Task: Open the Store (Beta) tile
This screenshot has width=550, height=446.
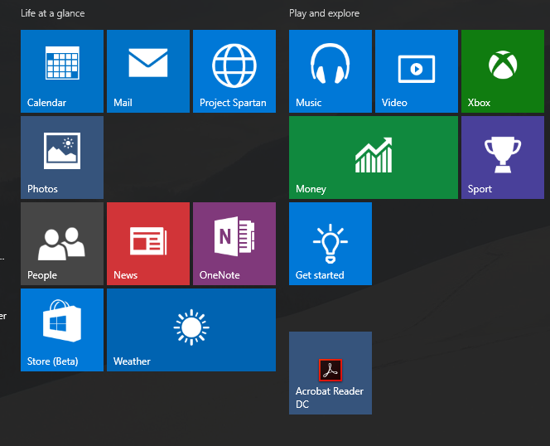Action: [62, 330]
